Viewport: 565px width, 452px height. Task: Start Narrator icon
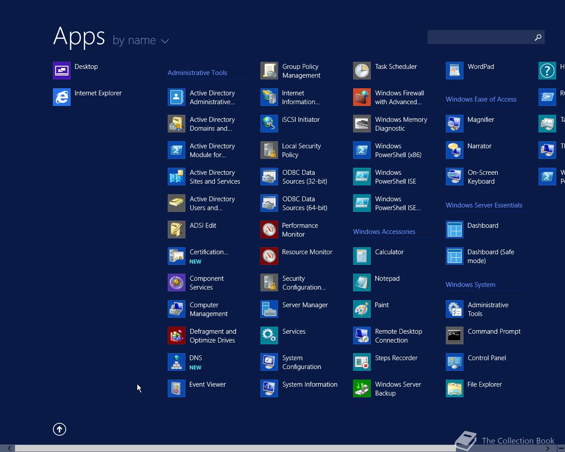[x=455, y=150]
